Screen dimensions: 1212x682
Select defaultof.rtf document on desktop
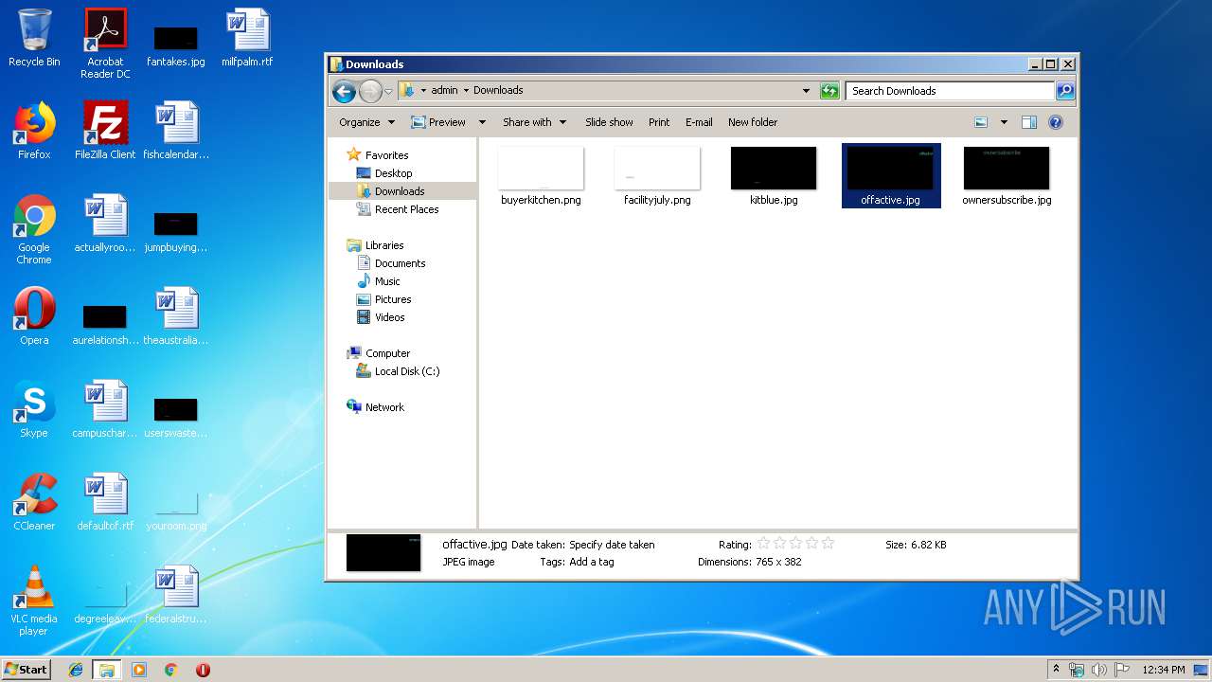pos(105,502)
